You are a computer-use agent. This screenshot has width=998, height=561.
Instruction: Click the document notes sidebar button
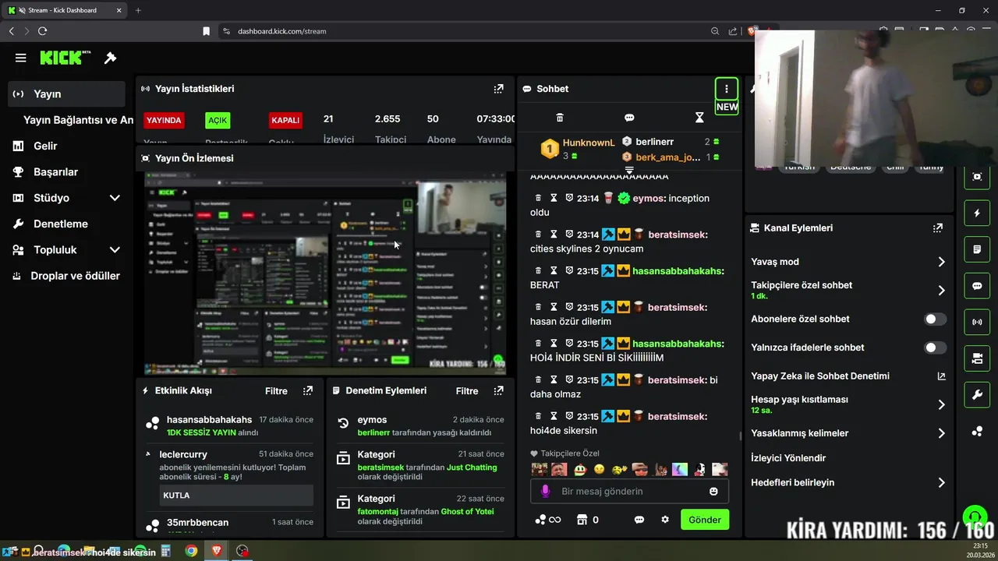point(977,249)
